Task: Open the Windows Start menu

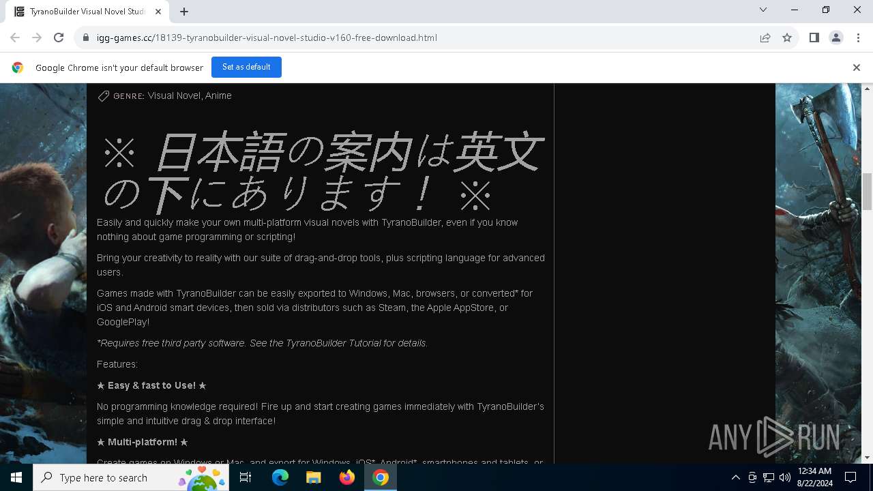Action: coord(16,477)
